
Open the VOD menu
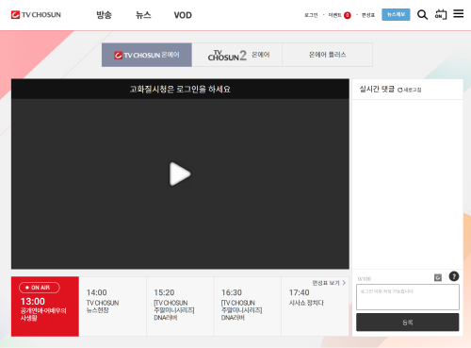(183, 15)
